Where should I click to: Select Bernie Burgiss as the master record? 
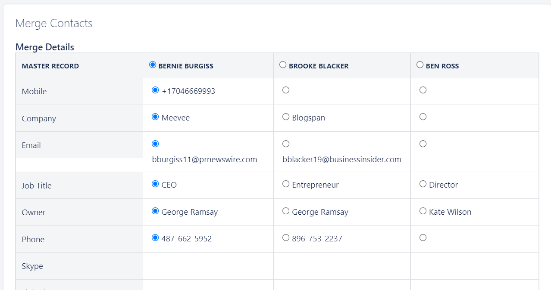pyautogui.click(x=152, y=65)
